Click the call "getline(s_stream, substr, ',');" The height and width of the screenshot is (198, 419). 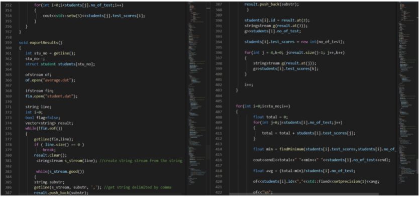pyautogui.click(x=68, y=187)
